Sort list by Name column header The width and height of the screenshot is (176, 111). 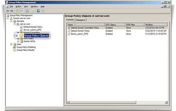pyautogui.click(x=86, y=25)
